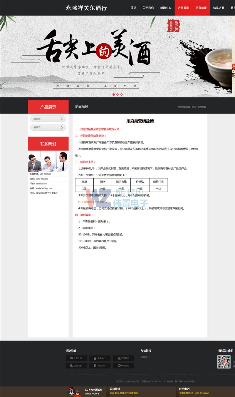
Task: Select the 公司介绍 card icon in quick navigation
Action: tap(71, 358)
